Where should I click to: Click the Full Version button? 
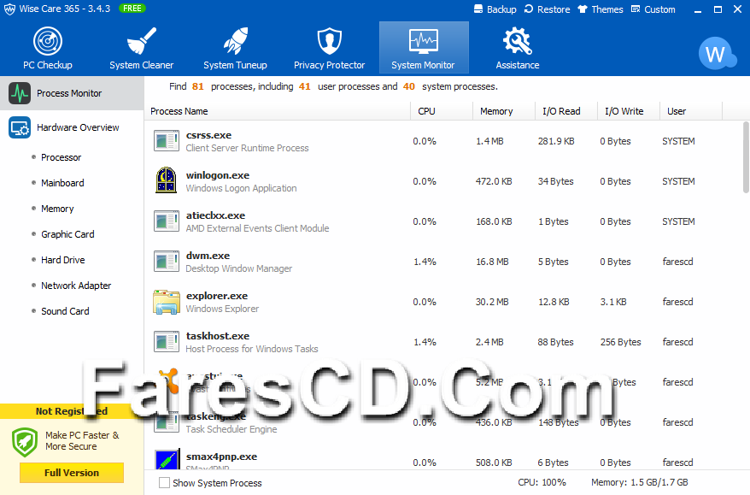point(72,473)
